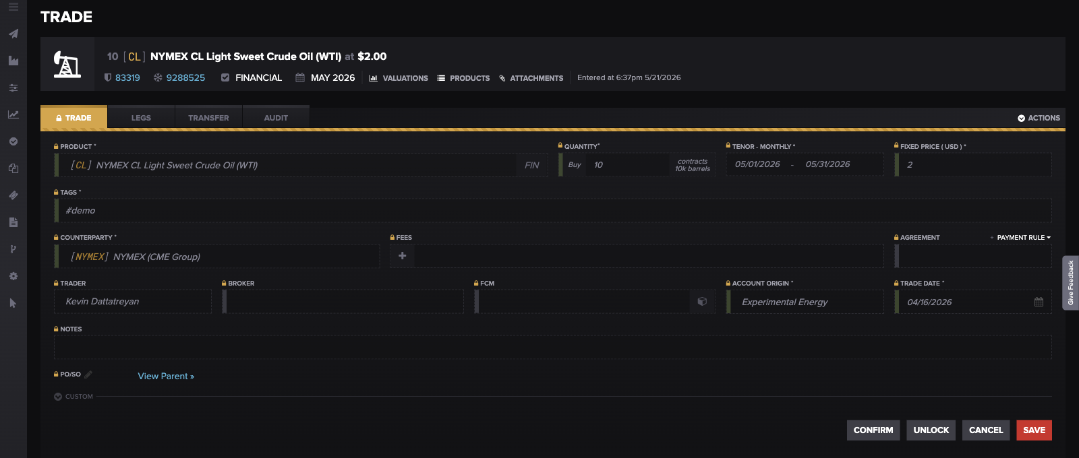Click the lock icon on the Product label
Screen dimensions: 1079x458
pyautogui.click(x=56, y=146)
